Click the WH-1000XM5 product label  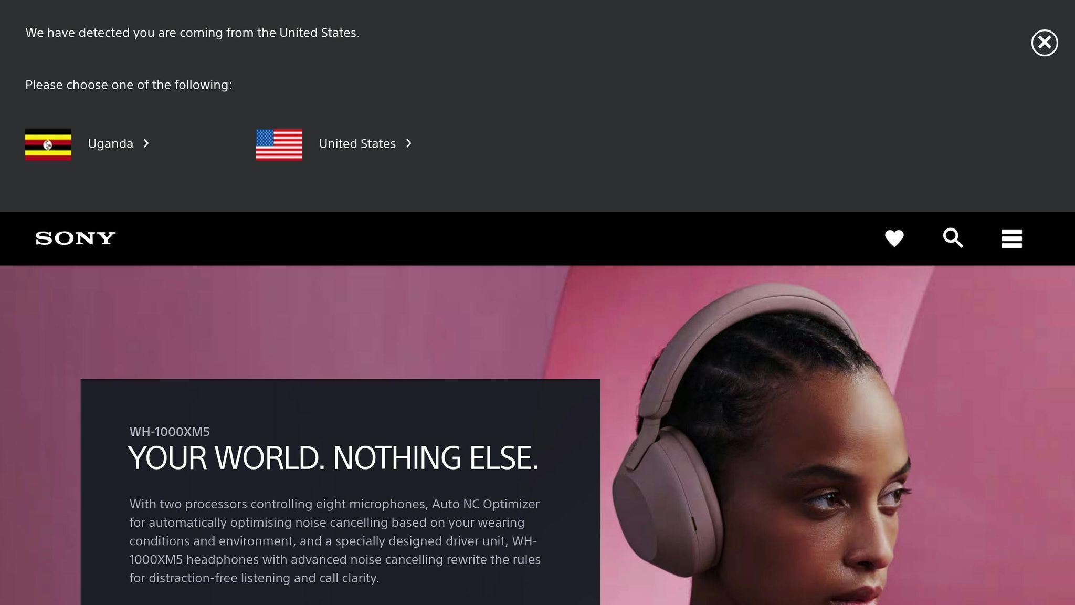coord(170,432)
